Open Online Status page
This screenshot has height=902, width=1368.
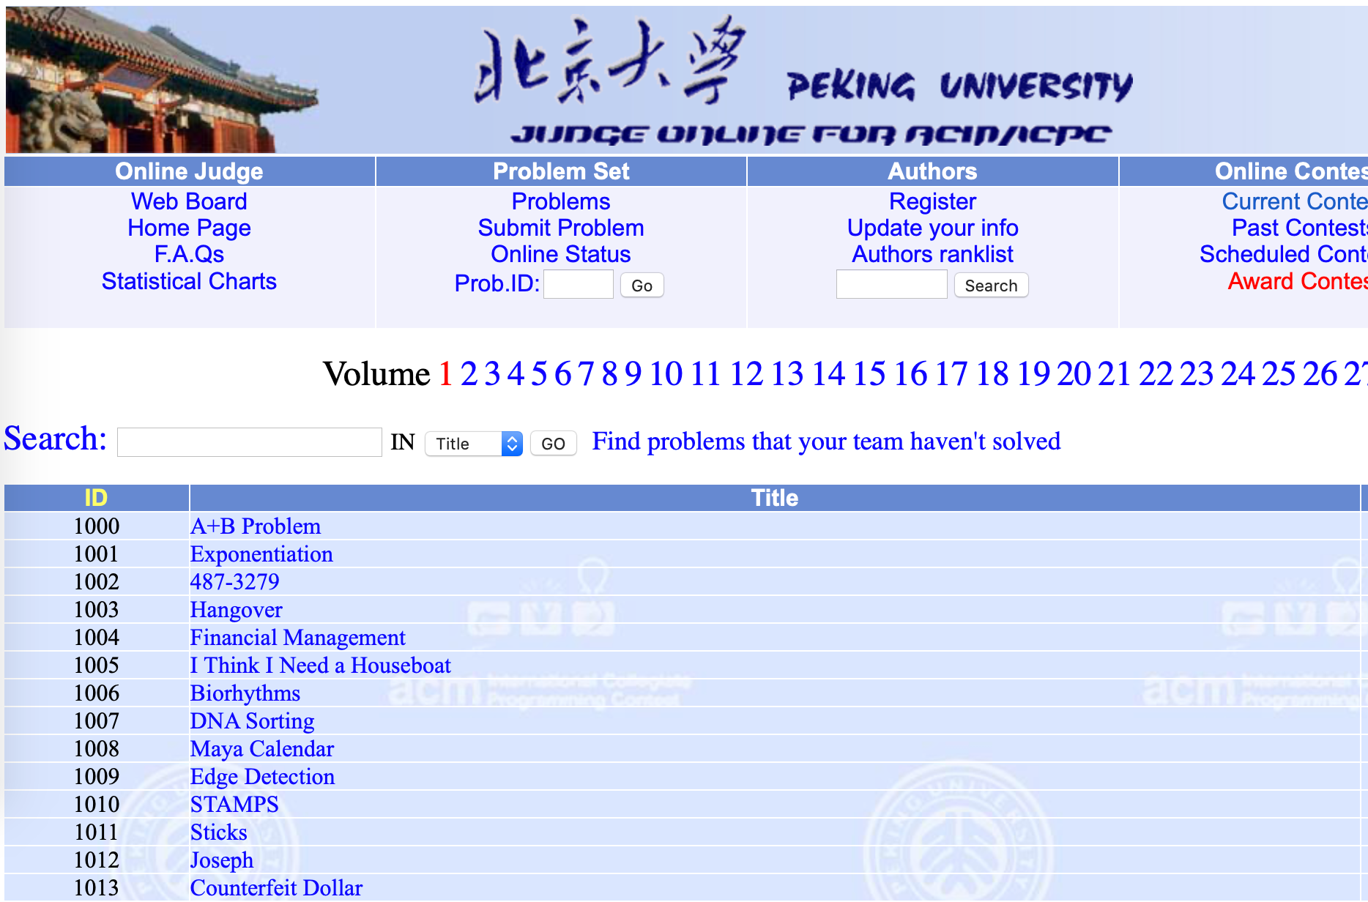(561, 254)
